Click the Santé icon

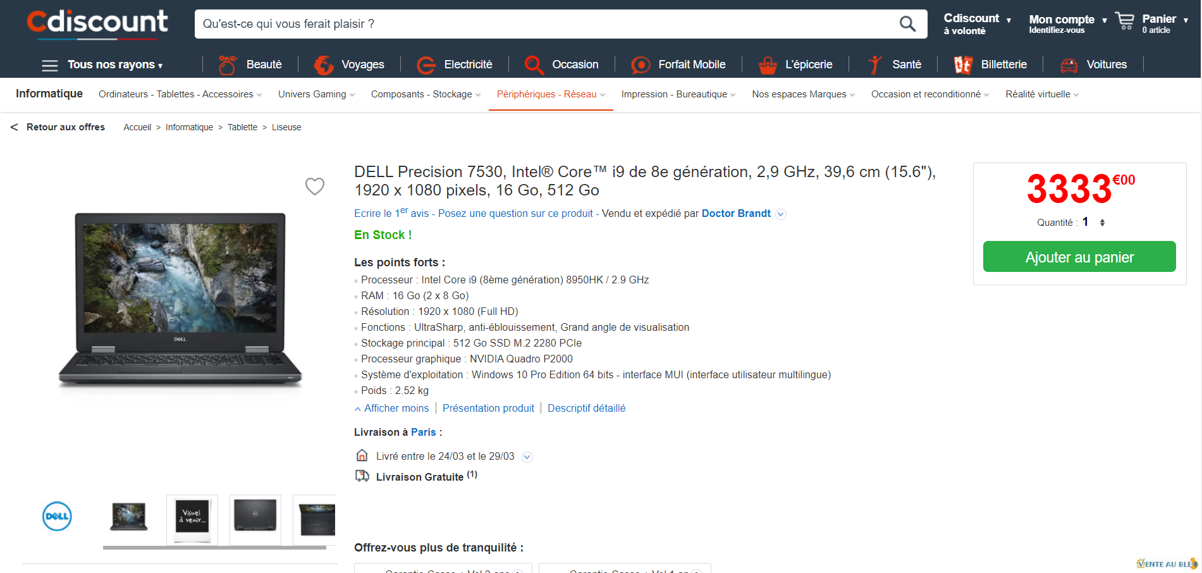tap(875, 65)
